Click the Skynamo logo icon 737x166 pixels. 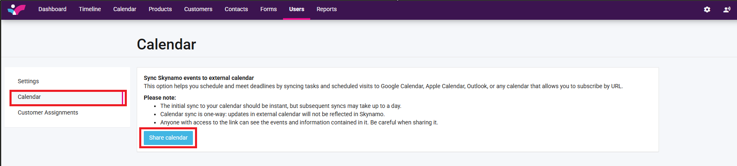click(x=17, y=9)
